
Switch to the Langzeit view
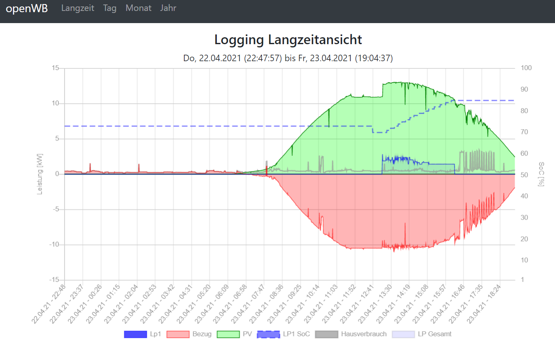[x=78, y=8]
